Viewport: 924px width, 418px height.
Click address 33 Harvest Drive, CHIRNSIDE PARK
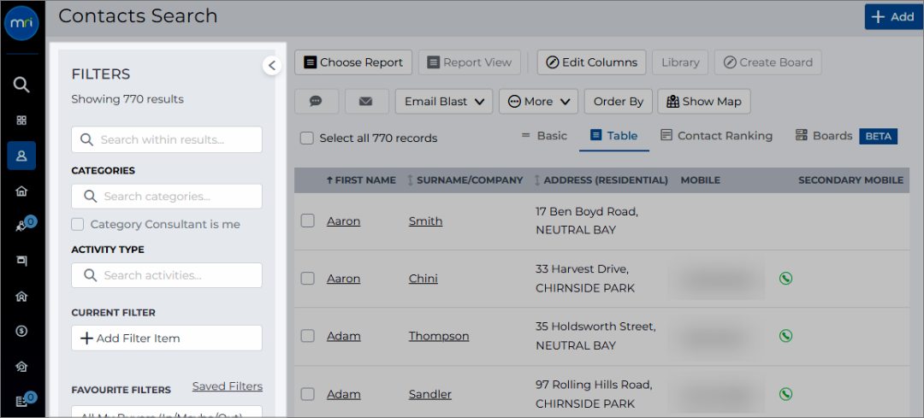tap(585, 279)
